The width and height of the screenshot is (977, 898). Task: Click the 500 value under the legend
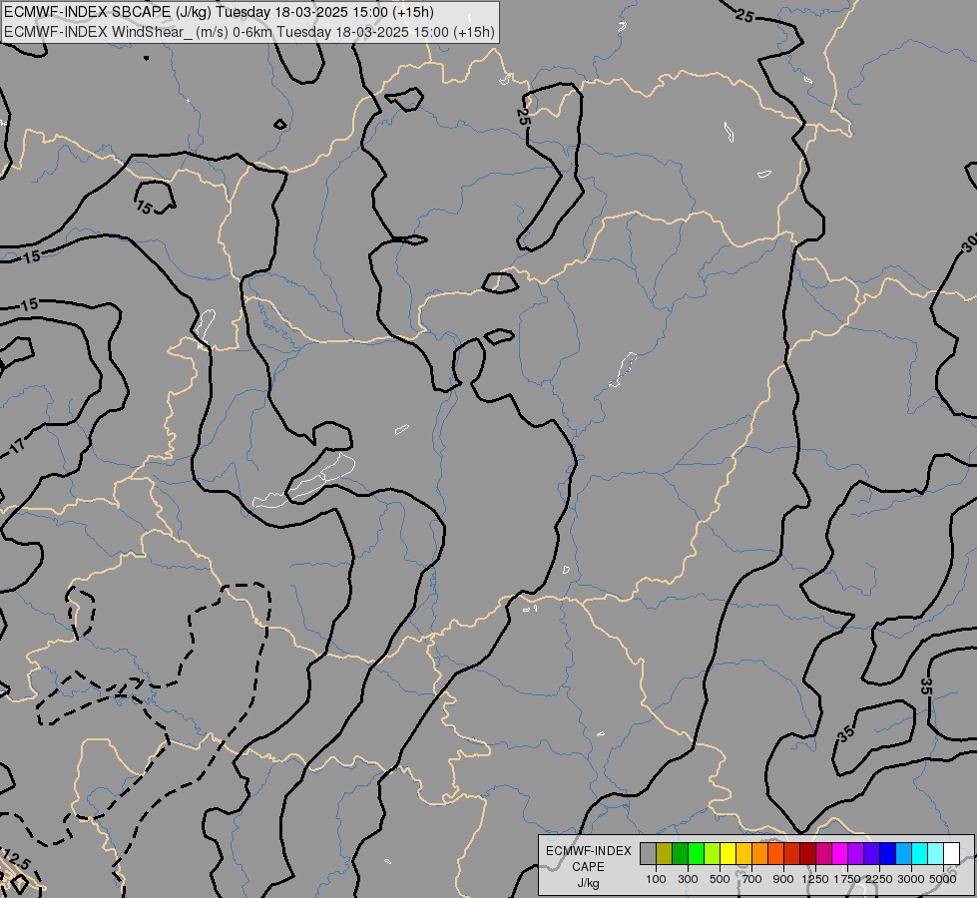[x=720, y=879]
